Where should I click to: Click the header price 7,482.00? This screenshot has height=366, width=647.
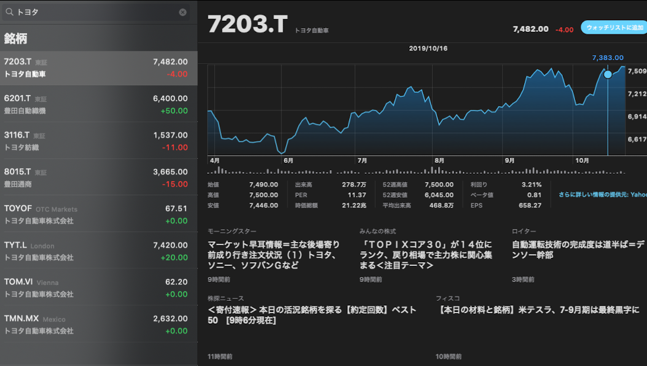tap(531, 29)
